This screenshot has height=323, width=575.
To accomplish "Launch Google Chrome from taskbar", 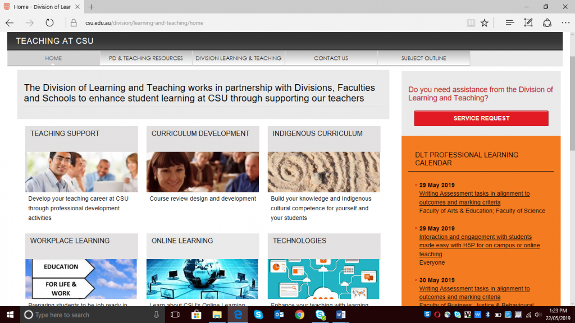I will pyautogui.click(x=300, y=315).
